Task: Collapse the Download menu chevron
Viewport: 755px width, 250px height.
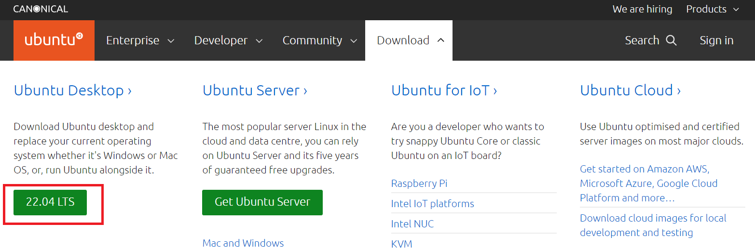Action: coord(440,40)
